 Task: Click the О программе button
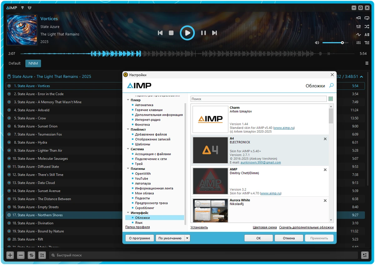(140, 238)
